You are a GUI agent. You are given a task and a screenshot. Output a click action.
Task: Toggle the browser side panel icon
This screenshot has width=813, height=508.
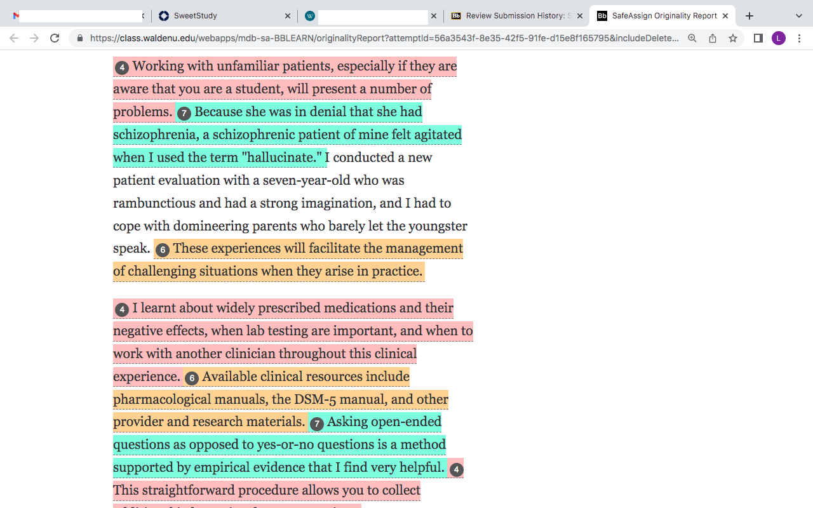pyautogui.click(x=758, y=38)
